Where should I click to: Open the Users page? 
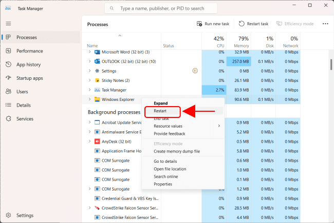22,92
